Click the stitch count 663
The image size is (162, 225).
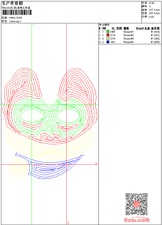pyautogui.click(x=113, y=42)
